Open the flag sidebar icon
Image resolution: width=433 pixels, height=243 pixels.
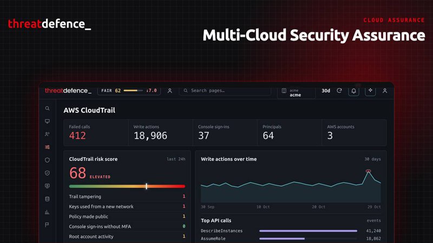pos(47,225)
